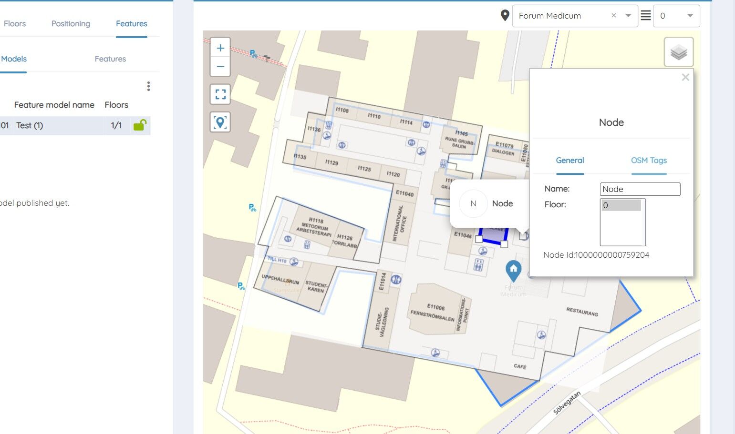Switch to the Positioning tab
Viewport: 735px width, 434px height.
(x=71, y=24)
